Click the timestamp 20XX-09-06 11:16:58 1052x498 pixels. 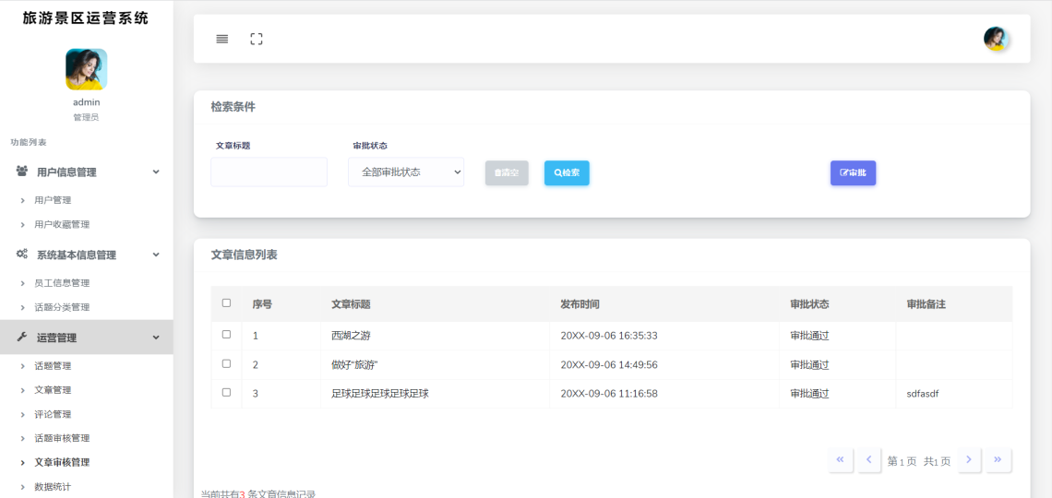[608, 394]
